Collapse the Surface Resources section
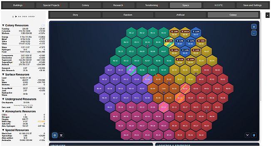 coord(3,74)
